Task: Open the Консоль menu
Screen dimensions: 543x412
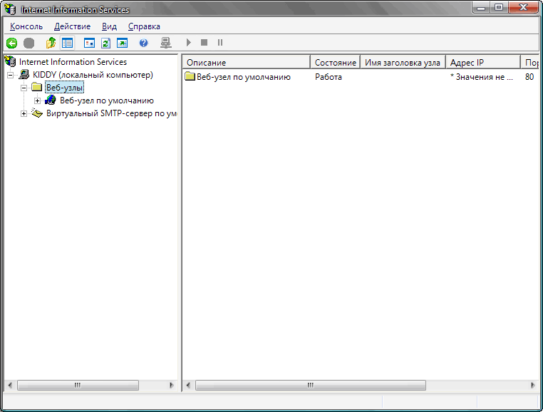Action: pos(26,26)
